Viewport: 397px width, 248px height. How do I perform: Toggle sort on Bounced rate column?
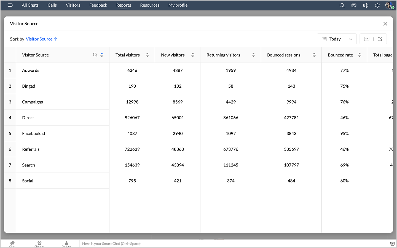point(360,55)
